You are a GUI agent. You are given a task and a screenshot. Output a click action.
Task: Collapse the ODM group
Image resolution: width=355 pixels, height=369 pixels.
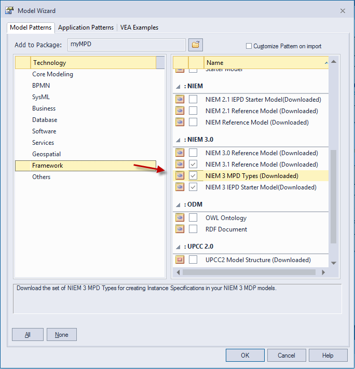point(179,205)
